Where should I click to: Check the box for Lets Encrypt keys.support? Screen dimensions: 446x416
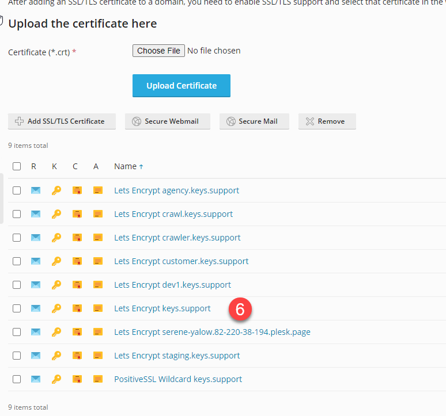[x=17, y=308]
